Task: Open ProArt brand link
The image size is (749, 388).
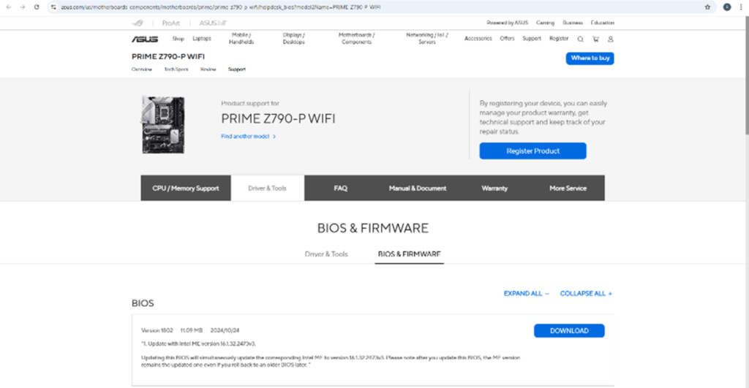Action: click(x=170, y=23)
